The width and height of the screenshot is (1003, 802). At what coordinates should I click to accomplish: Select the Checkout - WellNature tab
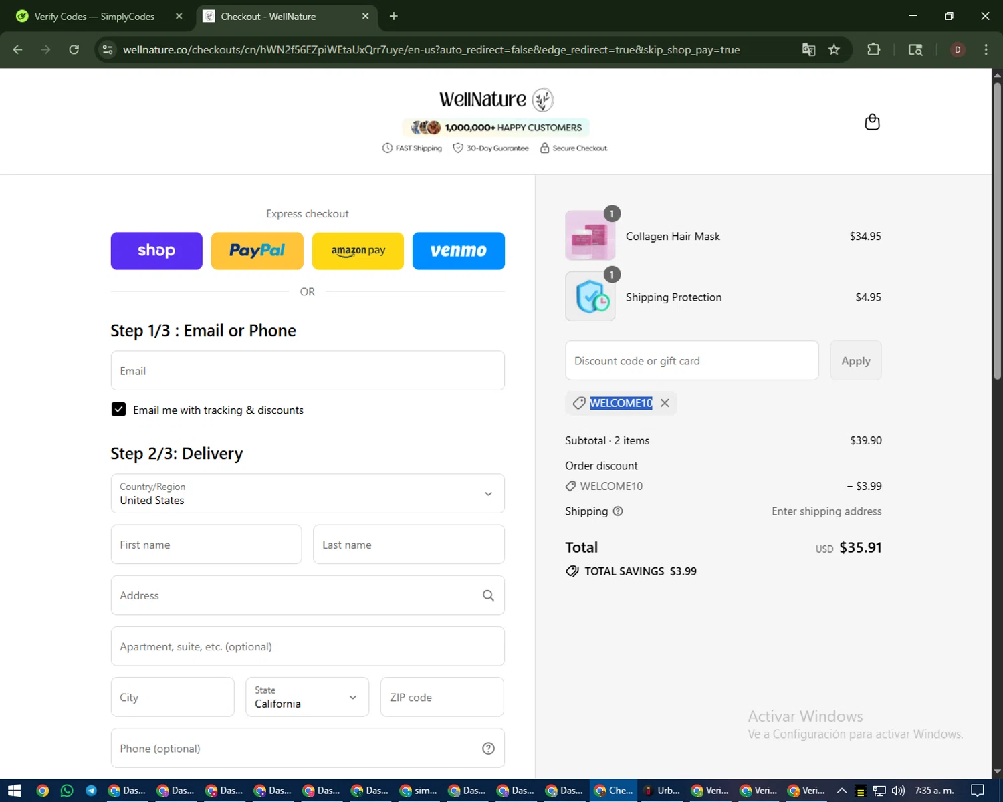(x=286, y=16)
